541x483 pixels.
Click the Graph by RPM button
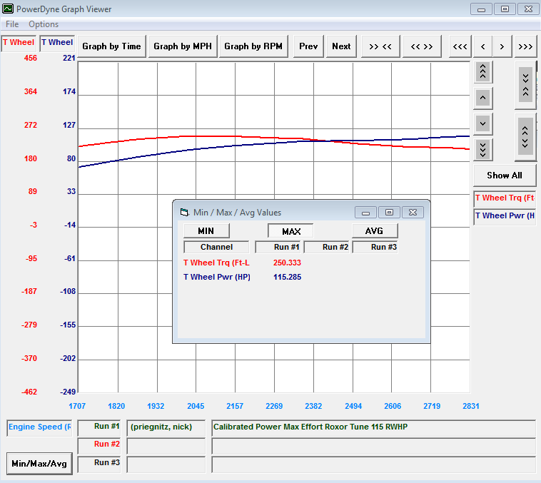[253, 46]
